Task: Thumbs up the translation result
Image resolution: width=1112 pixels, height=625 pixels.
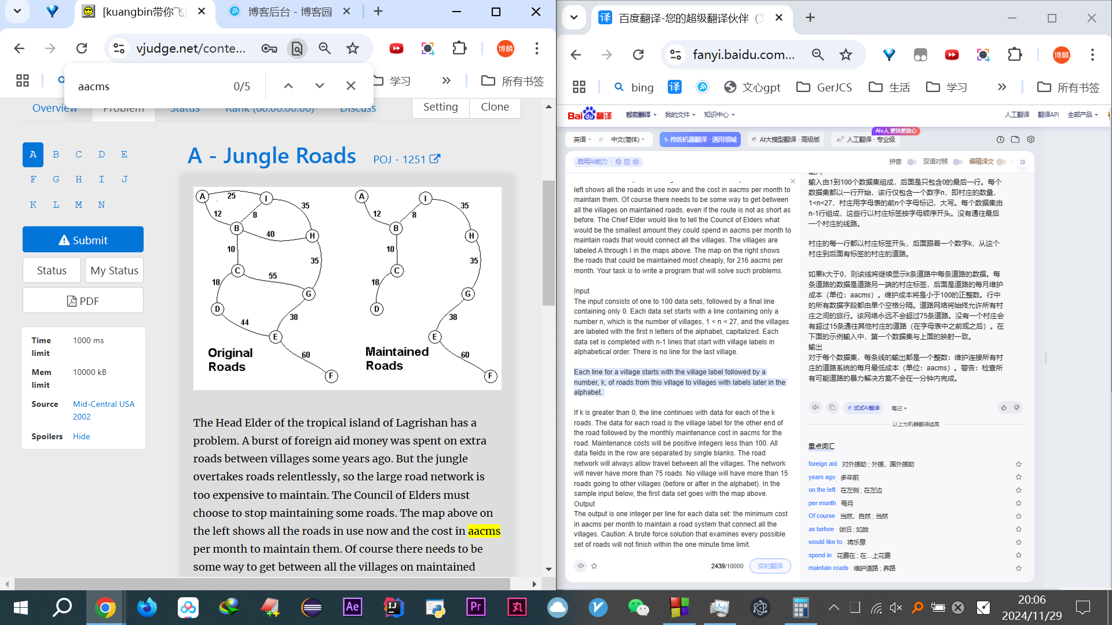Action: 1004,407
